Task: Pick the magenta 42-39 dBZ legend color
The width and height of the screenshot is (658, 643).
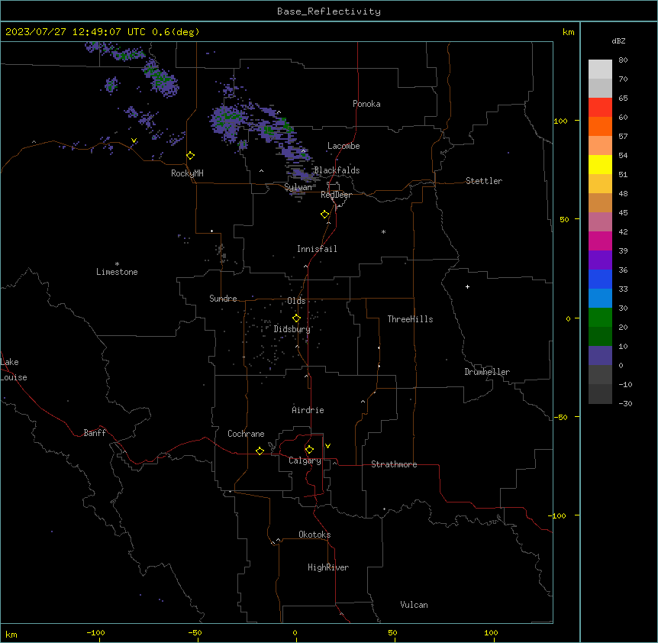Action: [600, 241]
